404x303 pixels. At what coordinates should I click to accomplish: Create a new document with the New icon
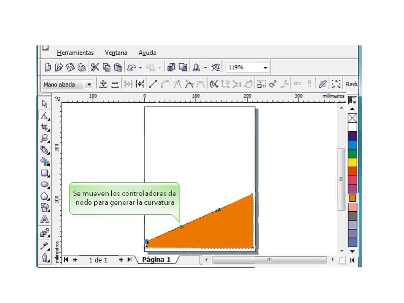pos(48,67)
